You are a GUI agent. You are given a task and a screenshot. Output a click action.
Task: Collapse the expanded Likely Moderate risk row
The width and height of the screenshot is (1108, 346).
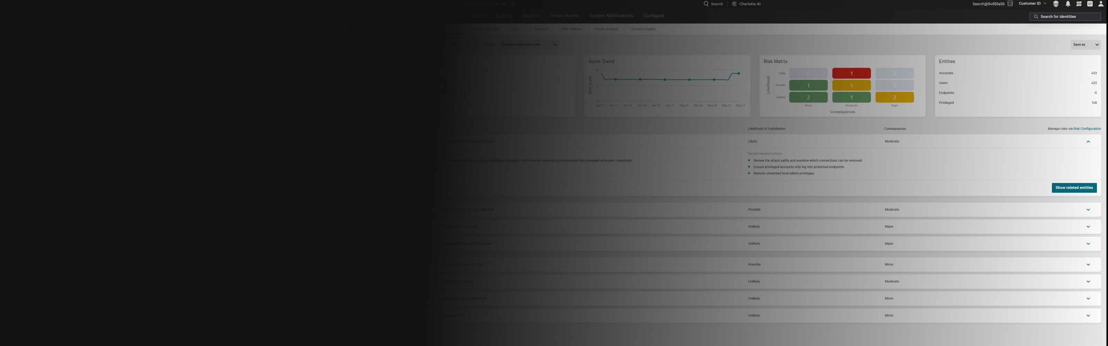tap(1088, 142)
